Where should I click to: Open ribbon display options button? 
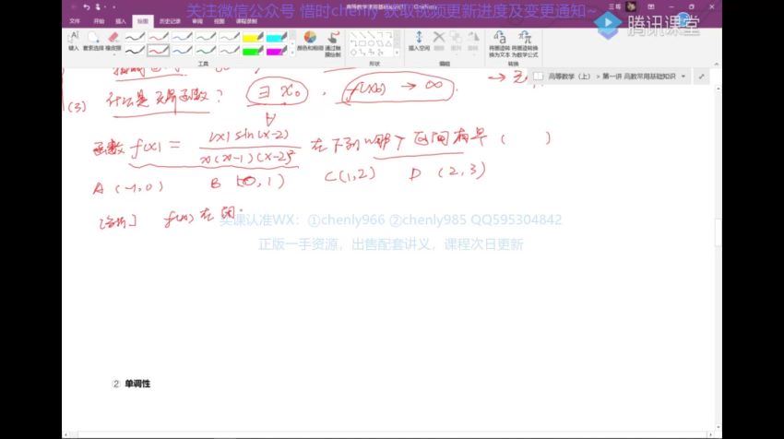click(x=651, y=7)
